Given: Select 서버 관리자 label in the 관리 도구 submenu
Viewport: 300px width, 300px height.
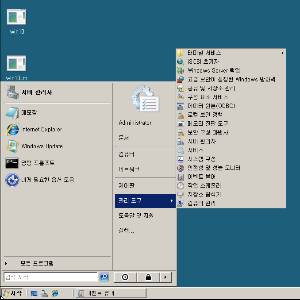Looking at the screenshot, I should [202, 142].
